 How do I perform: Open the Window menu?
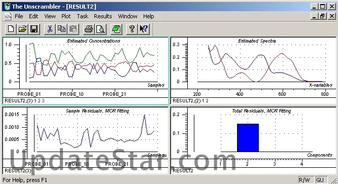[127, 16]
